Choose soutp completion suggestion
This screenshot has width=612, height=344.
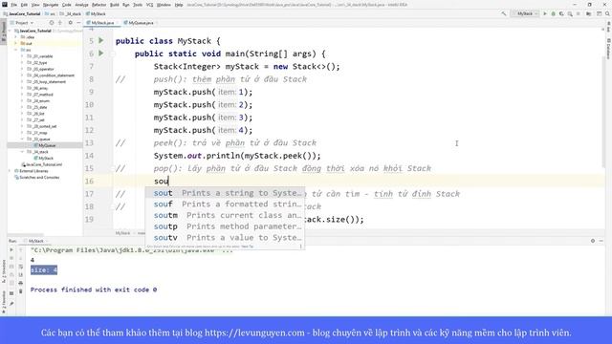225,226
